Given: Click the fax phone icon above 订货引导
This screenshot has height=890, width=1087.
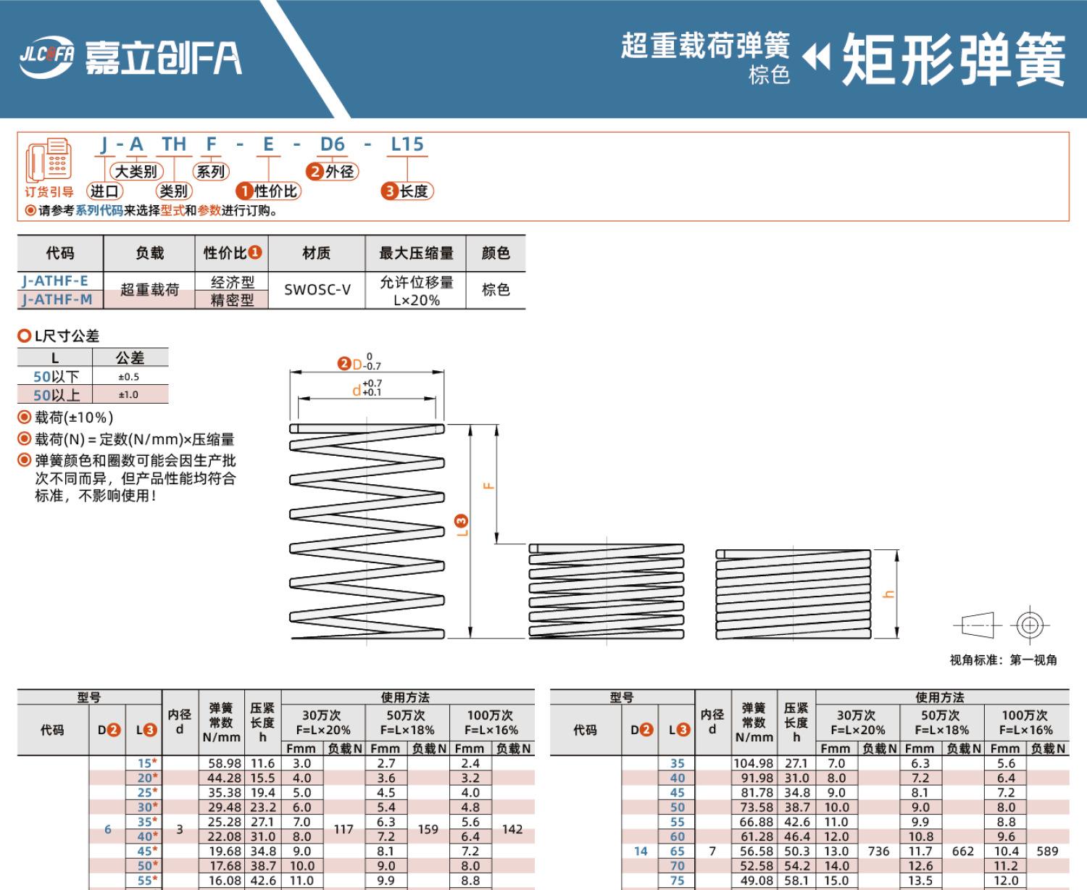Looking at the screenshot, I should [x=49, y=160].
